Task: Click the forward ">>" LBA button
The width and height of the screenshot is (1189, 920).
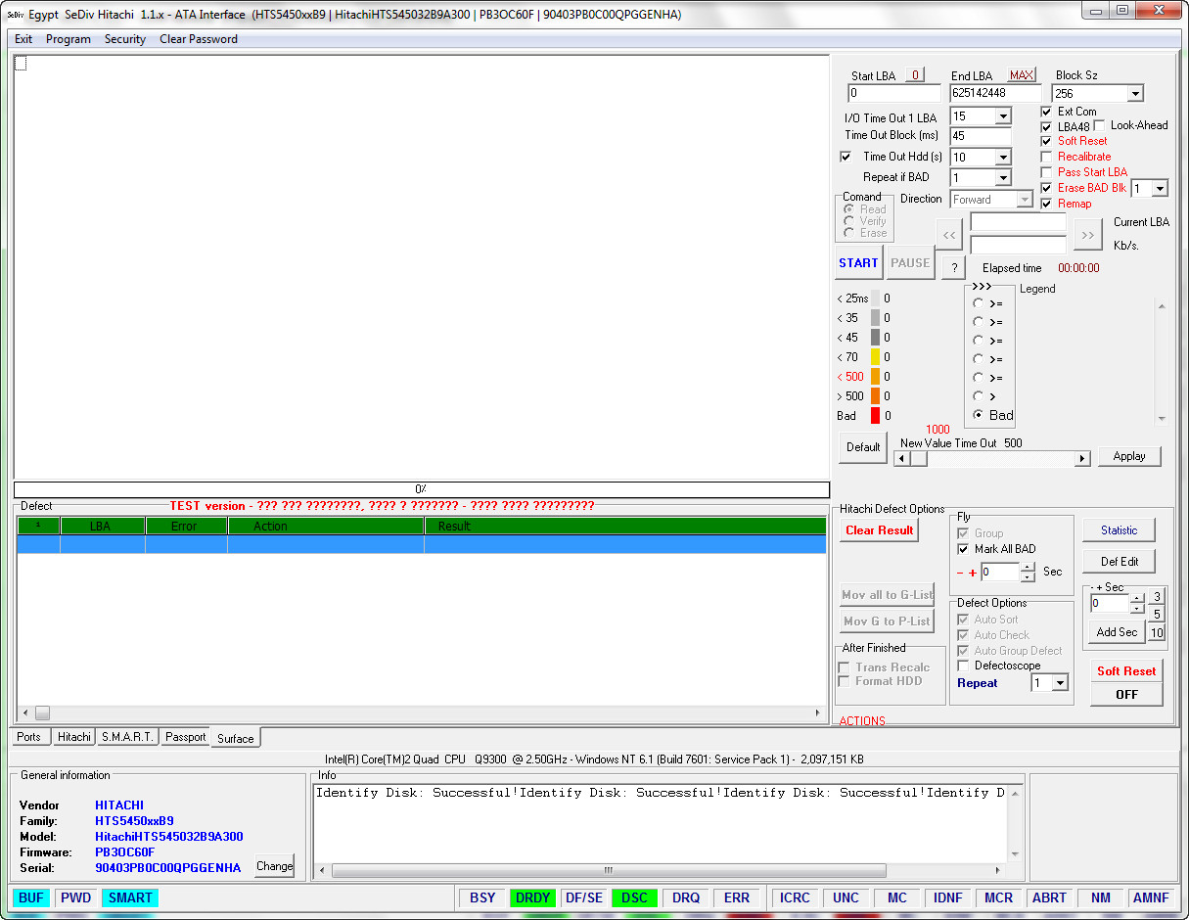Action: coord(1088,235)
